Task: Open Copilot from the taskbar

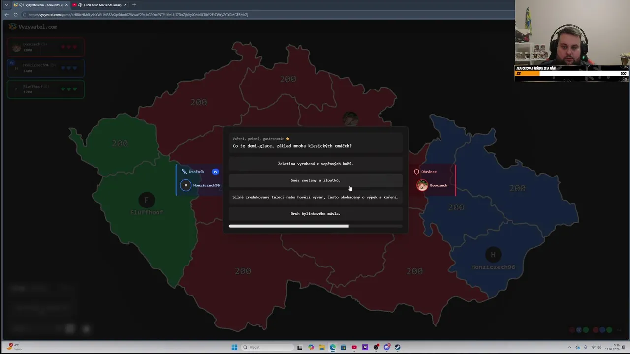Action: pyautogui.click(x=311, y=347)
